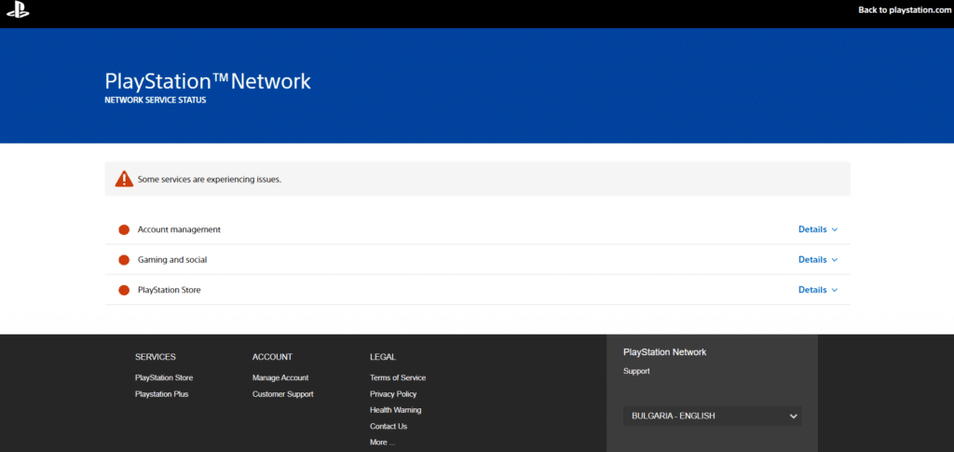Expand Details for PlayStation Store row

[x=818, y=290]
